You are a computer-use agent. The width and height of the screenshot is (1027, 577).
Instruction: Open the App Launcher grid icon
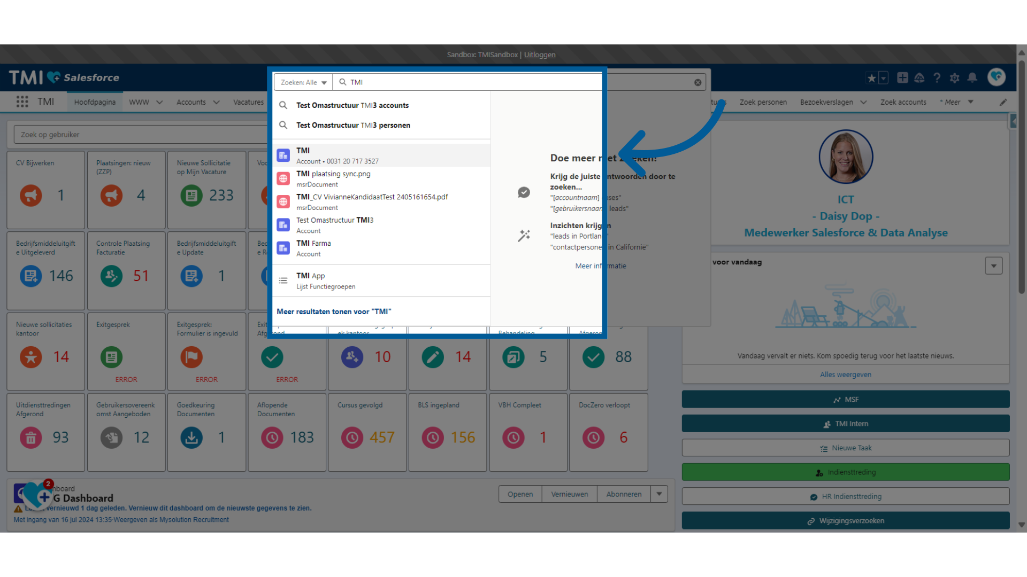click(x=22, y=102)
